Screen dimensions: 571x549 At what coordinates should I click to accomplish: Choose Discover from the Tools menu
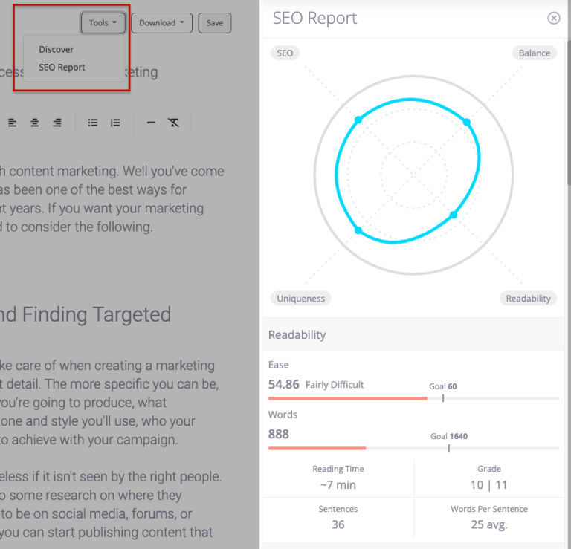[x=57, y=49]
